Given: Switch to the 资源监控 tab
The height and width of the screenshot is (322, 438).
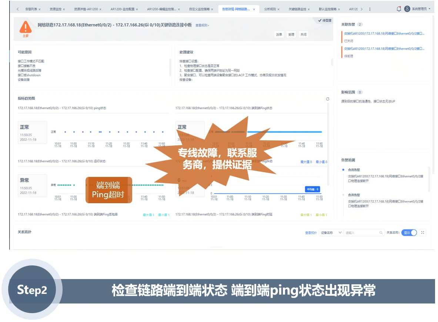Looking at the screenshot, I should (55, 9).
